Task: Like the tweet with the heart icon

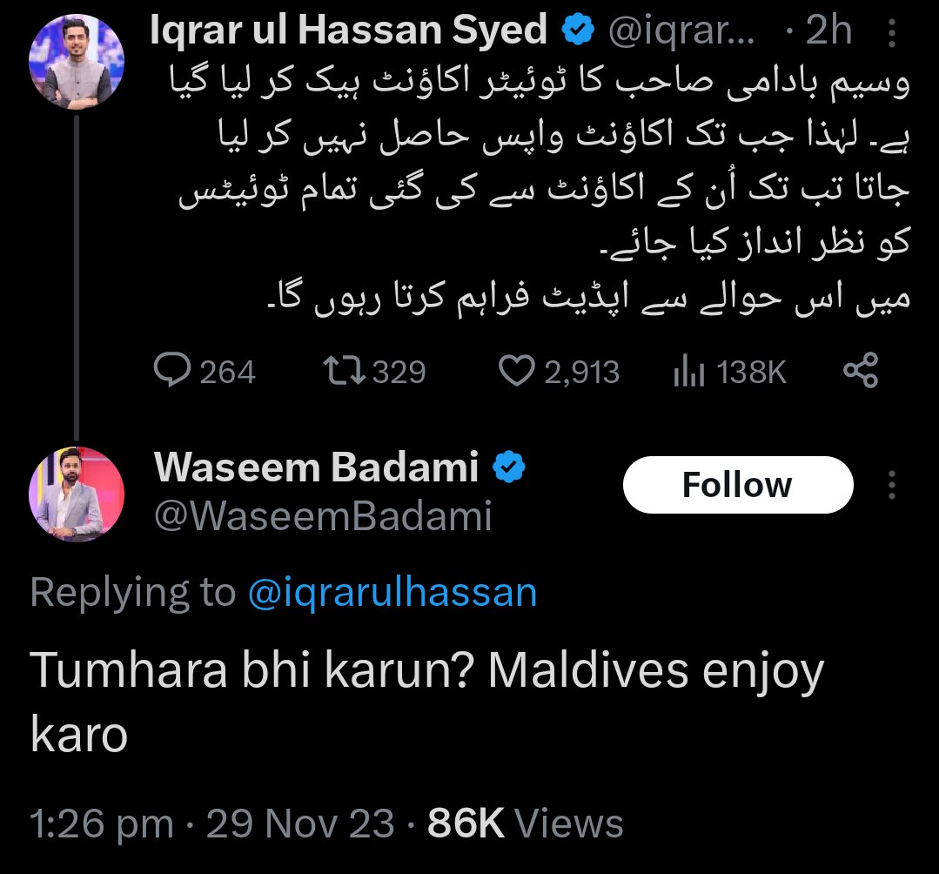Action: pyautogui.click(x=517, y=371)
